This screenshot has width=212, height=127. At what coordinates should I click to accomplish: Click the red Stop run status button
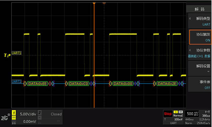[168, 114]
